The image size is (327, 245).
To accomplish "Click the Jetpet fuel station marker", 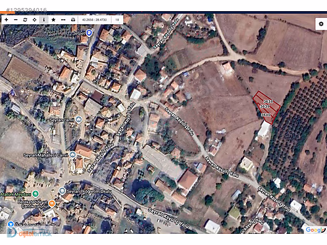I will coord(89,33).
